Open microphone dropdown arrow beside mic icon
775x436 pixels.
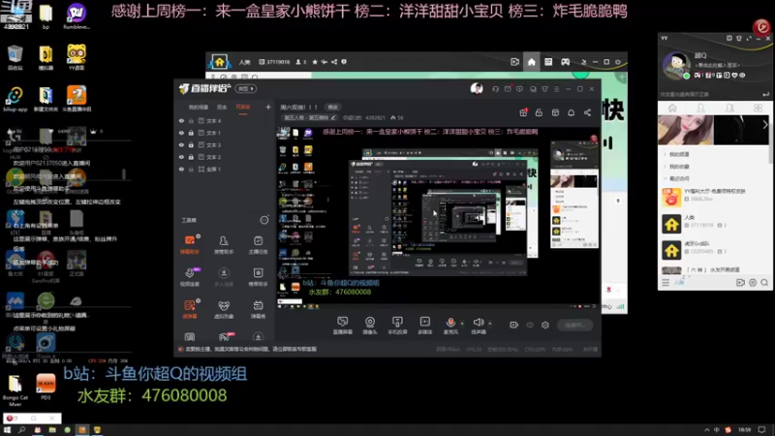(x=462, y=324)
